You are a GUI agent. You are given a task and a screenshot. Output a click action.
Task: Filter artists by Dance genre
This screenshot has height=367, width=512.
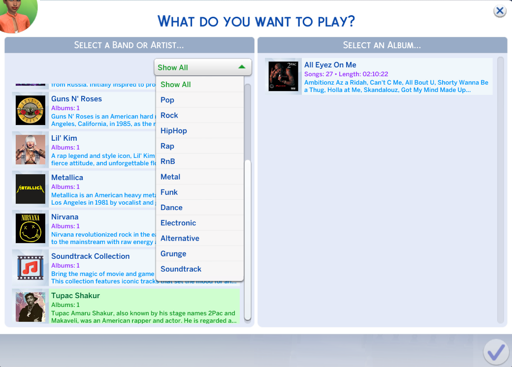coord(200,208)
